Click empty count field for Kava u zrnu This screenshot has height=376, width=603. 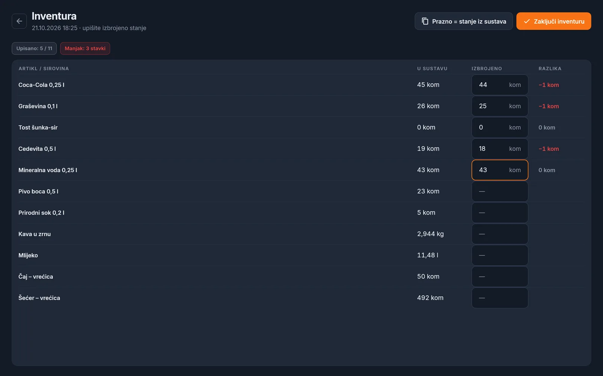tap(500, 234)
